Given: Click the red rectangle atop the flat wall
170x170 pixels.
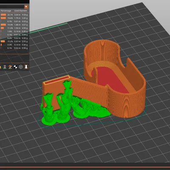Looking at the screenshot, I should point(57,80).
